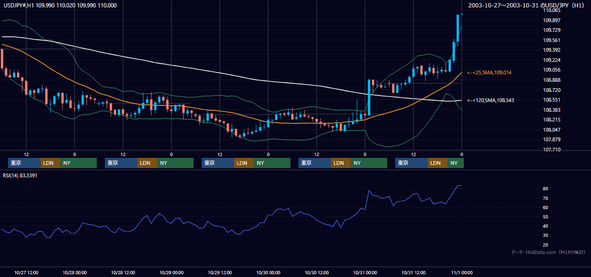The width and height of the screenshot is (591, 277).
Task: Click the NY session block for 10/28
Action: coord(175,163)
